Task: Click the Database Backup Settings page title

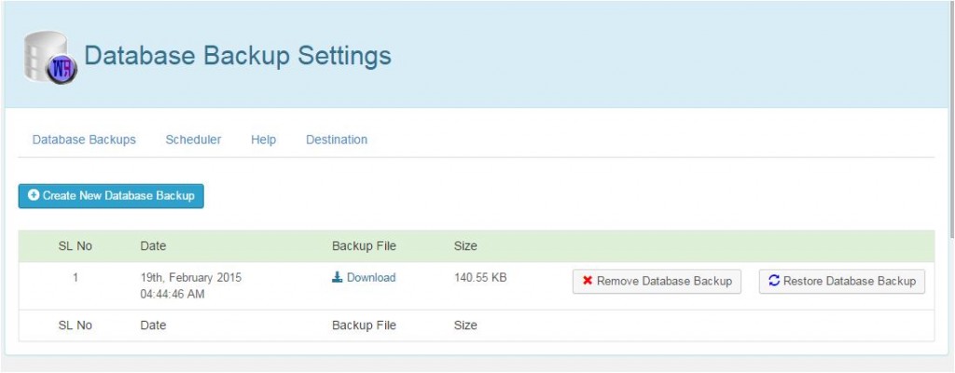Action: point(238,56)
